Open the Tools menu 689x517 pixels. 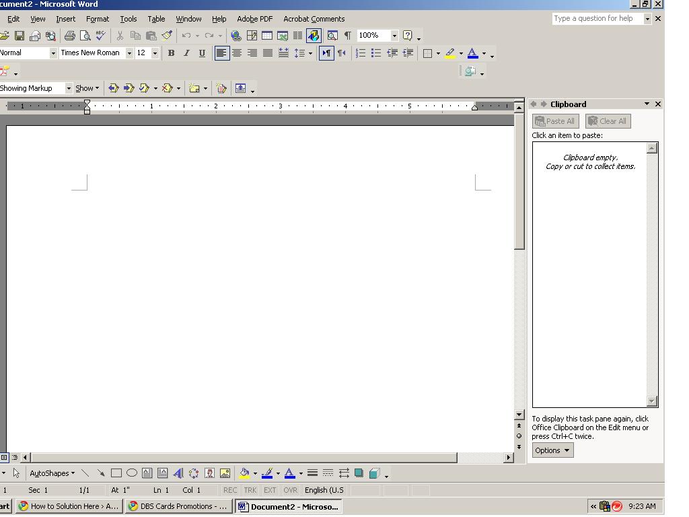(129, 19)
